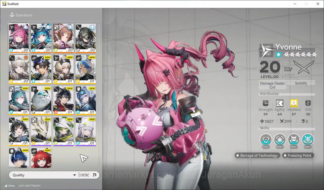Click the UID: 4207756921 text
The image size is (324, 190).
[29, 186]
